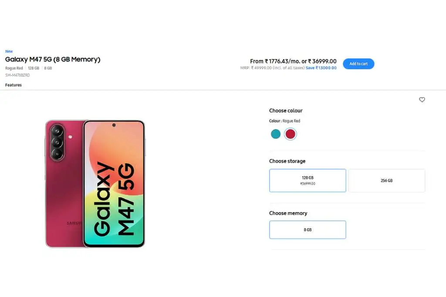Click the Add to cart button
The height and width of the screenshot is (297, 446).
click(358, 64)
